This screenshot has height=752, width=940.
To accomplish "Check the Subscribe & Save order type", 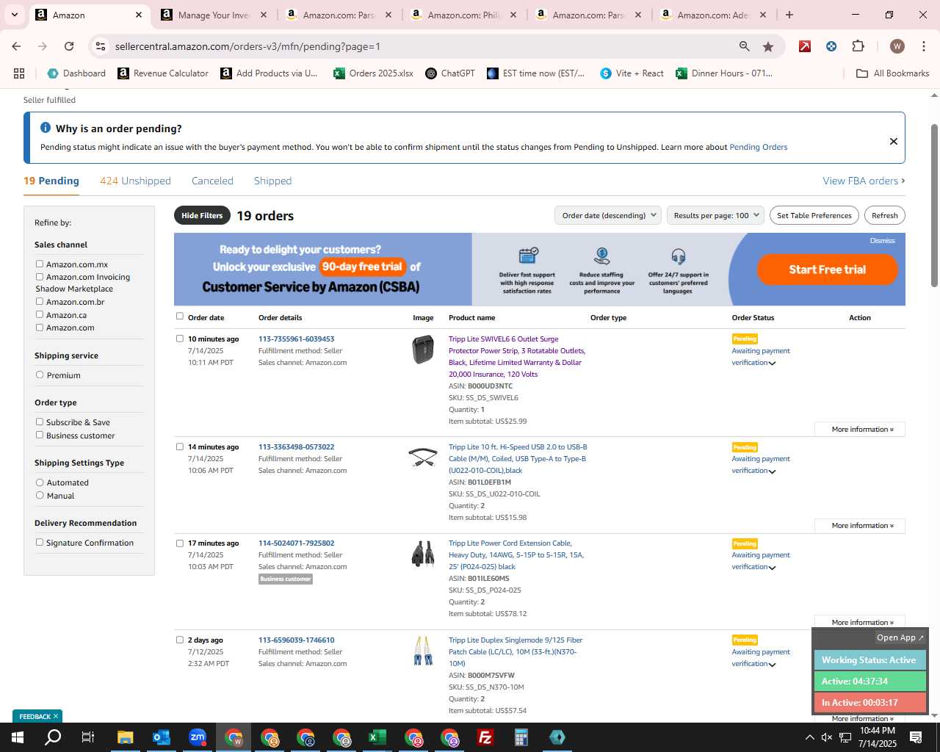I will (x=40, y=422).
